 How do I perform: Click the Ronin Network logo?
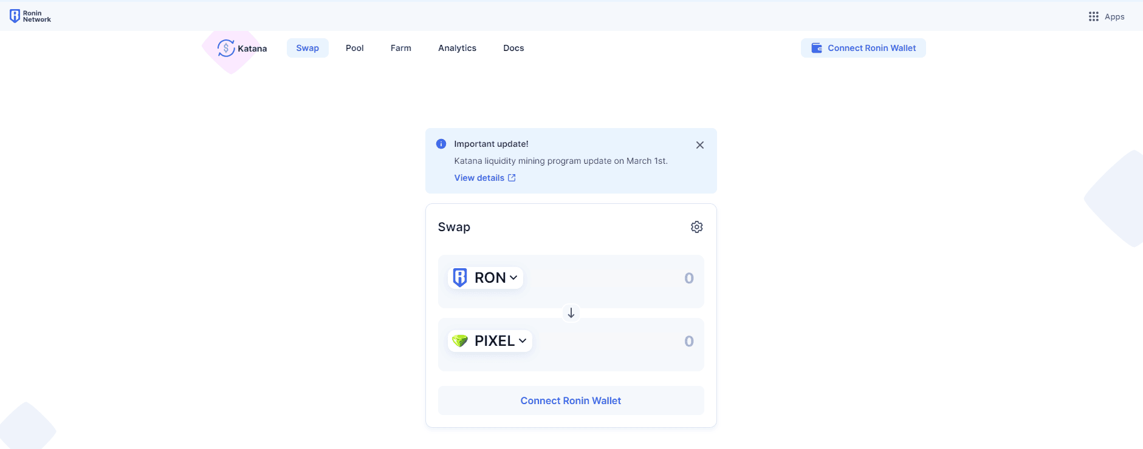[x=30, y=16]
